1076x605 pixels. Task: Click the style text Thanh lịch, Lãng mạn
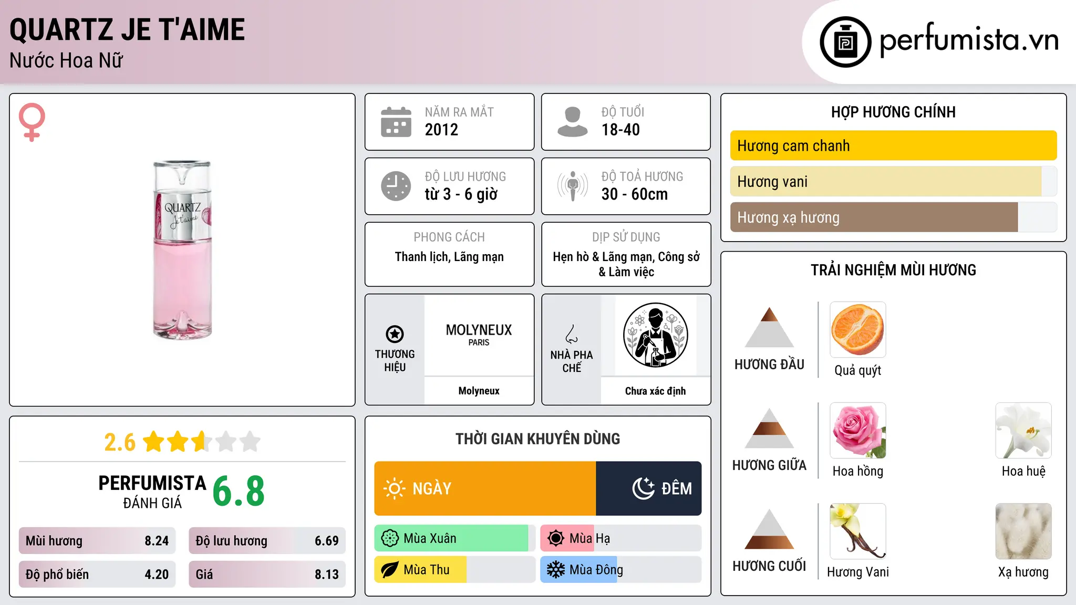pyautogui.click(x=449, y=257)
